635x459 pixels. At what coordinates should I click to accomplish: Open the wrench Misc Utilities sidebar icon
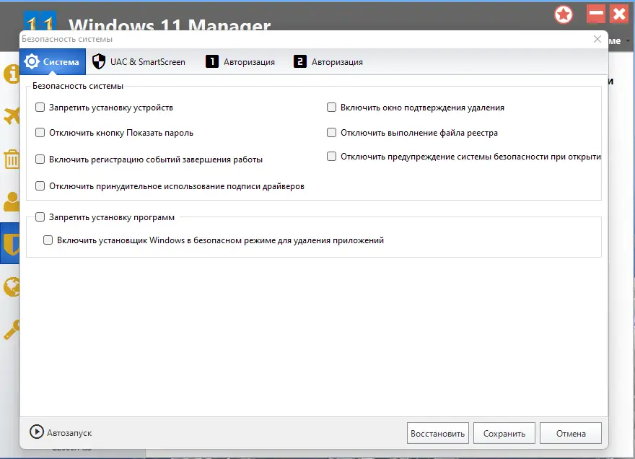12,330
